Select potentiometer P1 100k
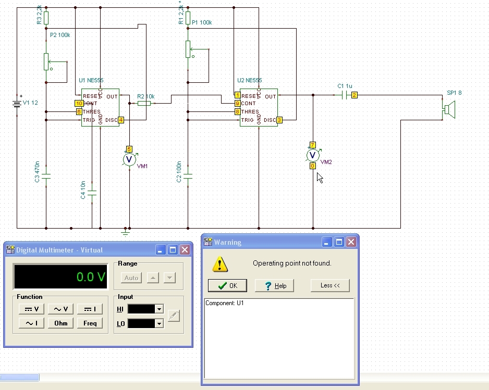 pos(188,49)
